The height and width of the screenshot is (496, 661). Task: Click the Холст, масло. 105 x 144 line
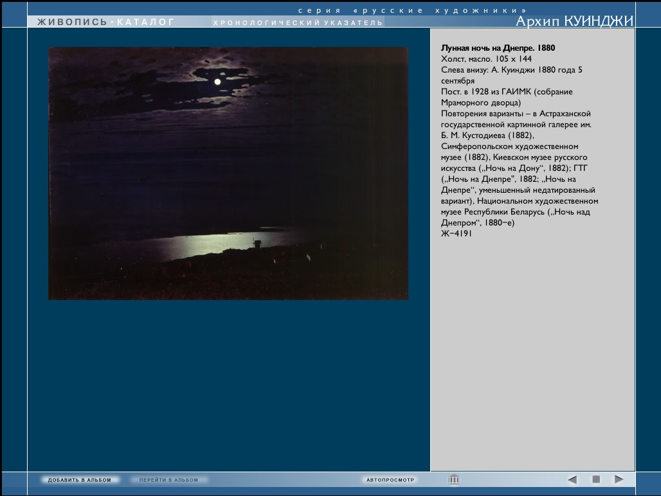pos(486,59)
